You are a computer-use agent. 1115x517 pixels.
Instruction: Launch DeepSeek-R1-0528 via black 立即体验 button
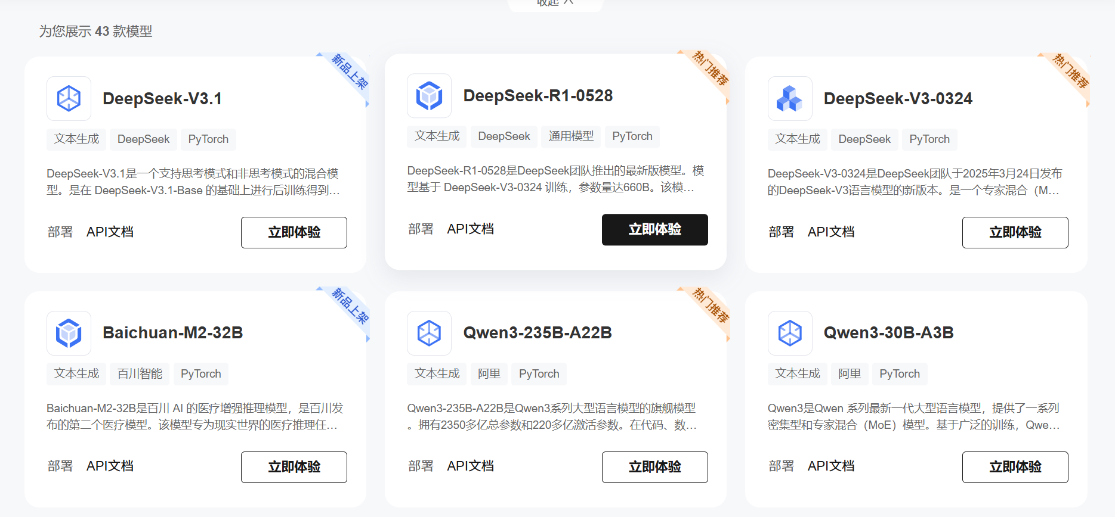coord(655,229)
